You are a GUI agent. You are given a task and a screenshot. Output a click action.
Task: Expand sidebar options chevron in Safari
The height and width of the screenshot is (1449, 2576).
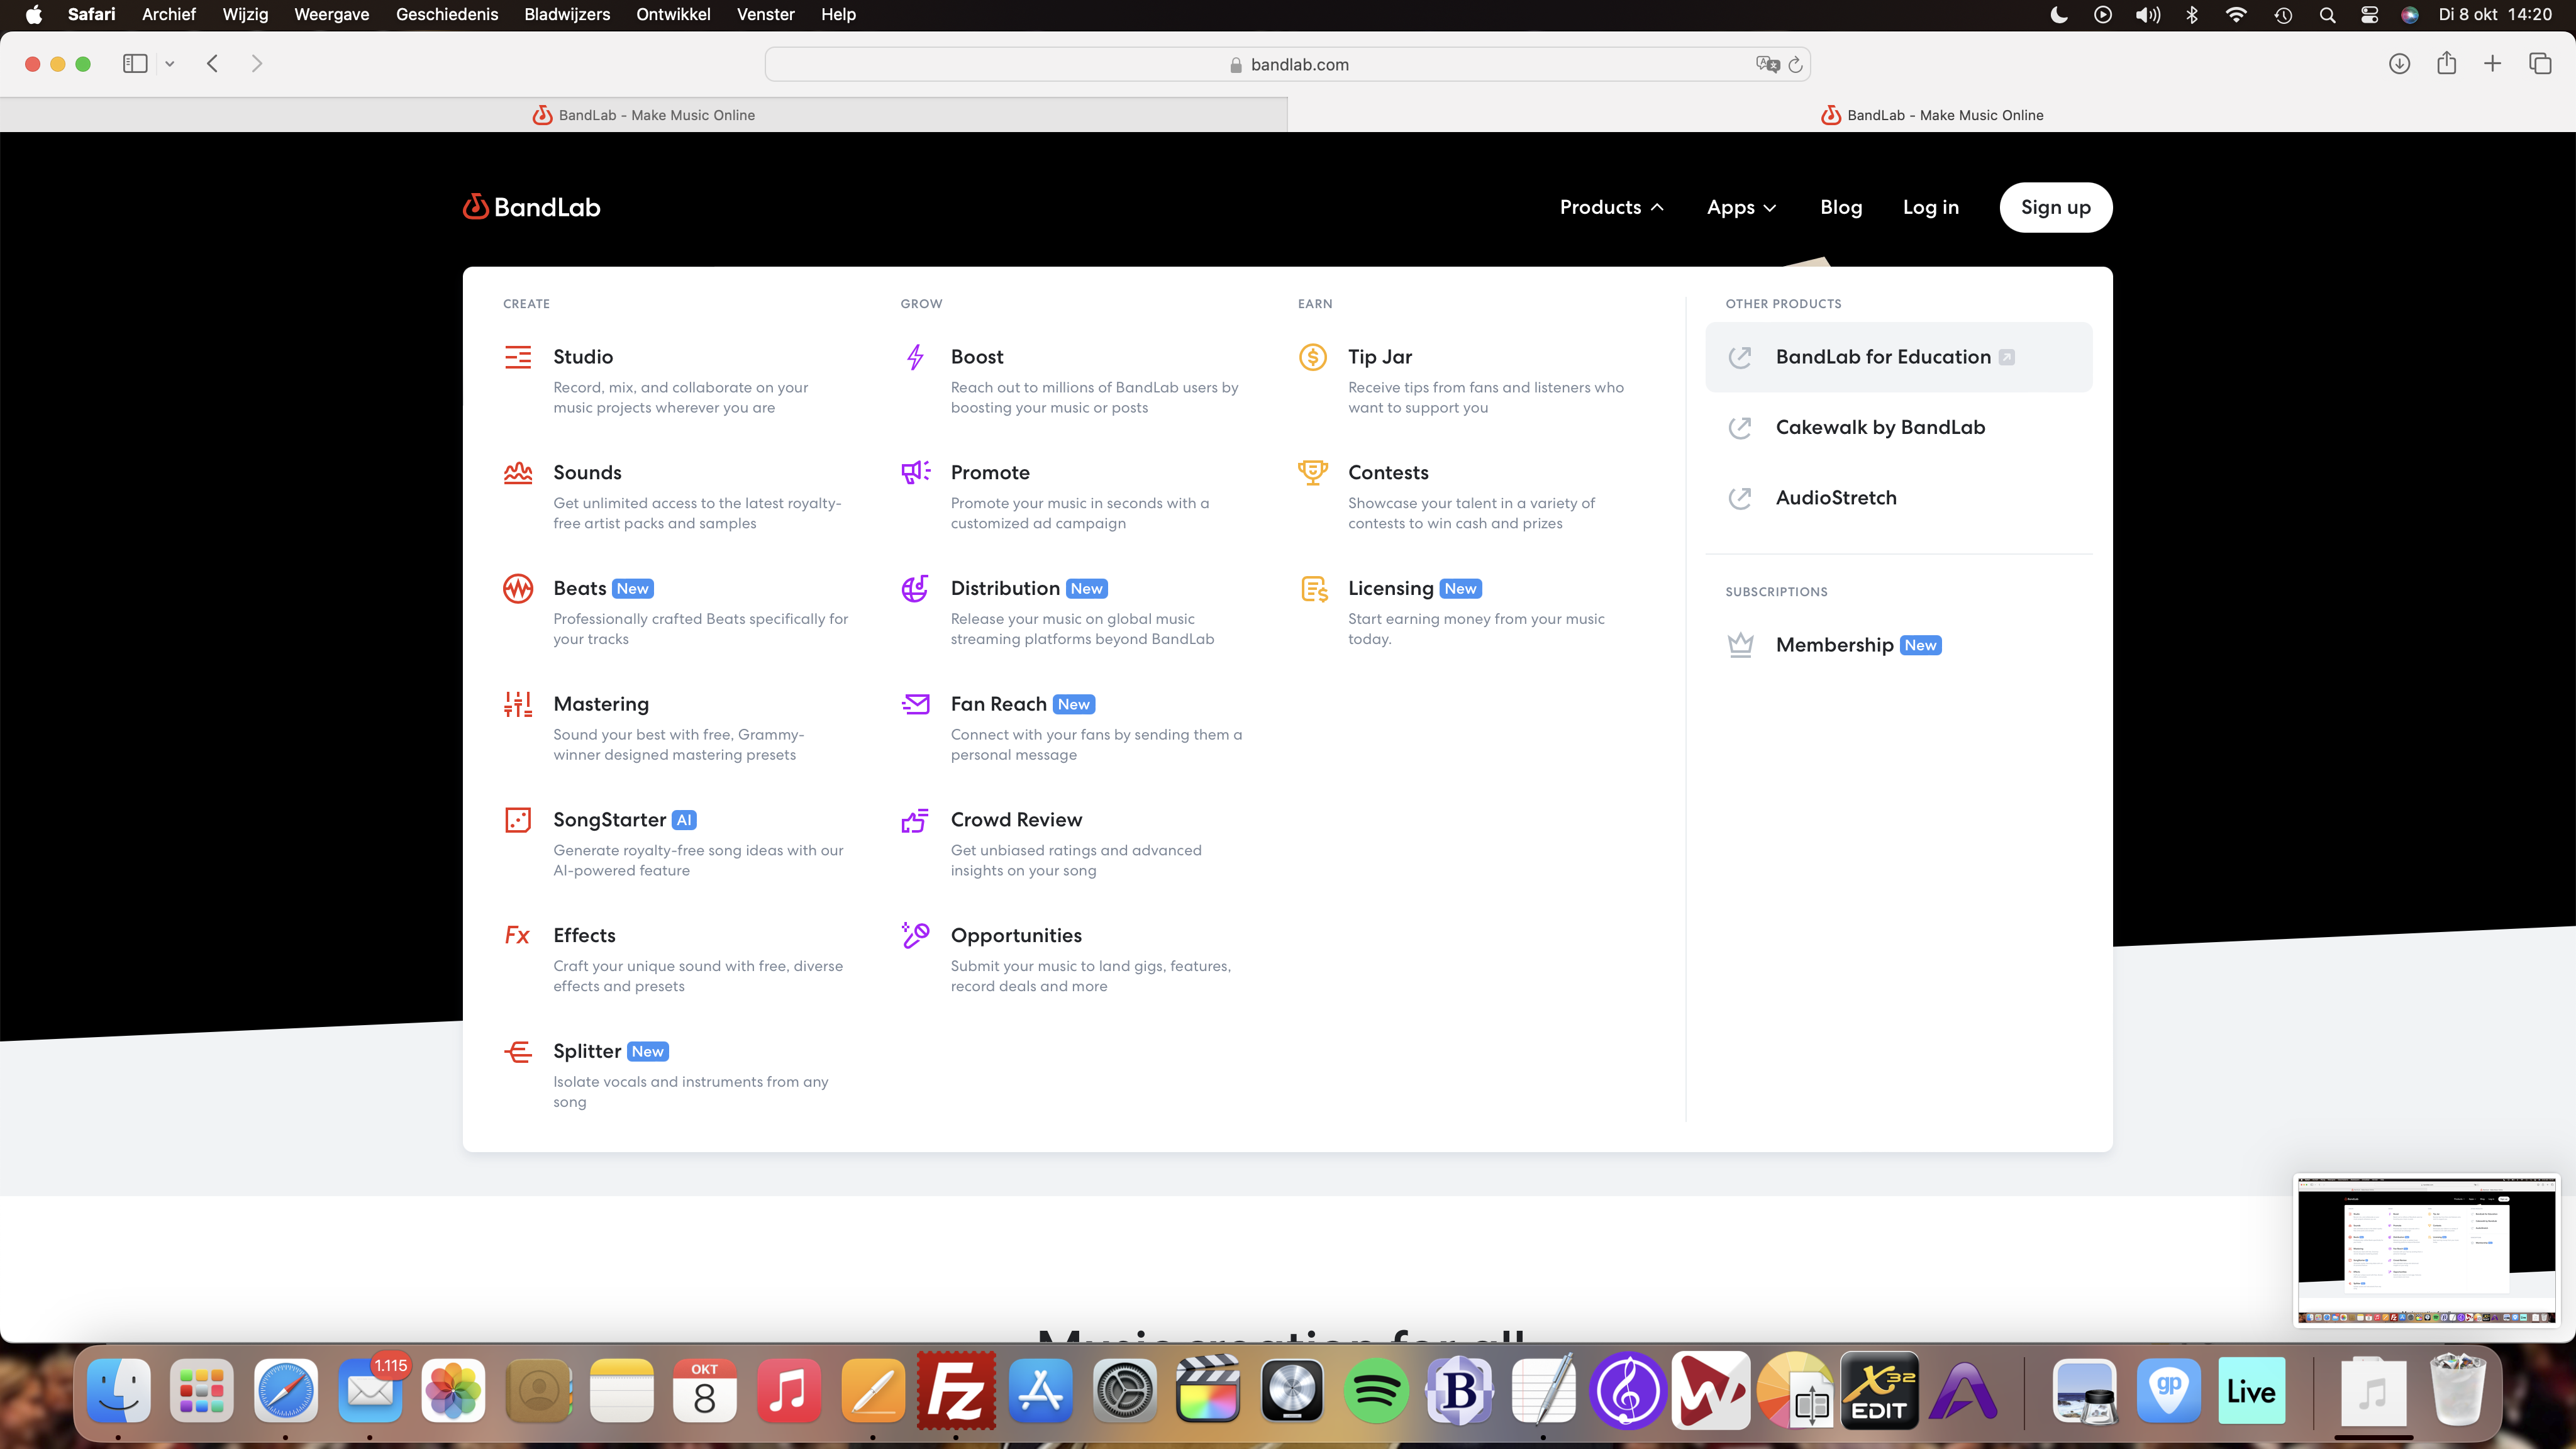(170, 64)
